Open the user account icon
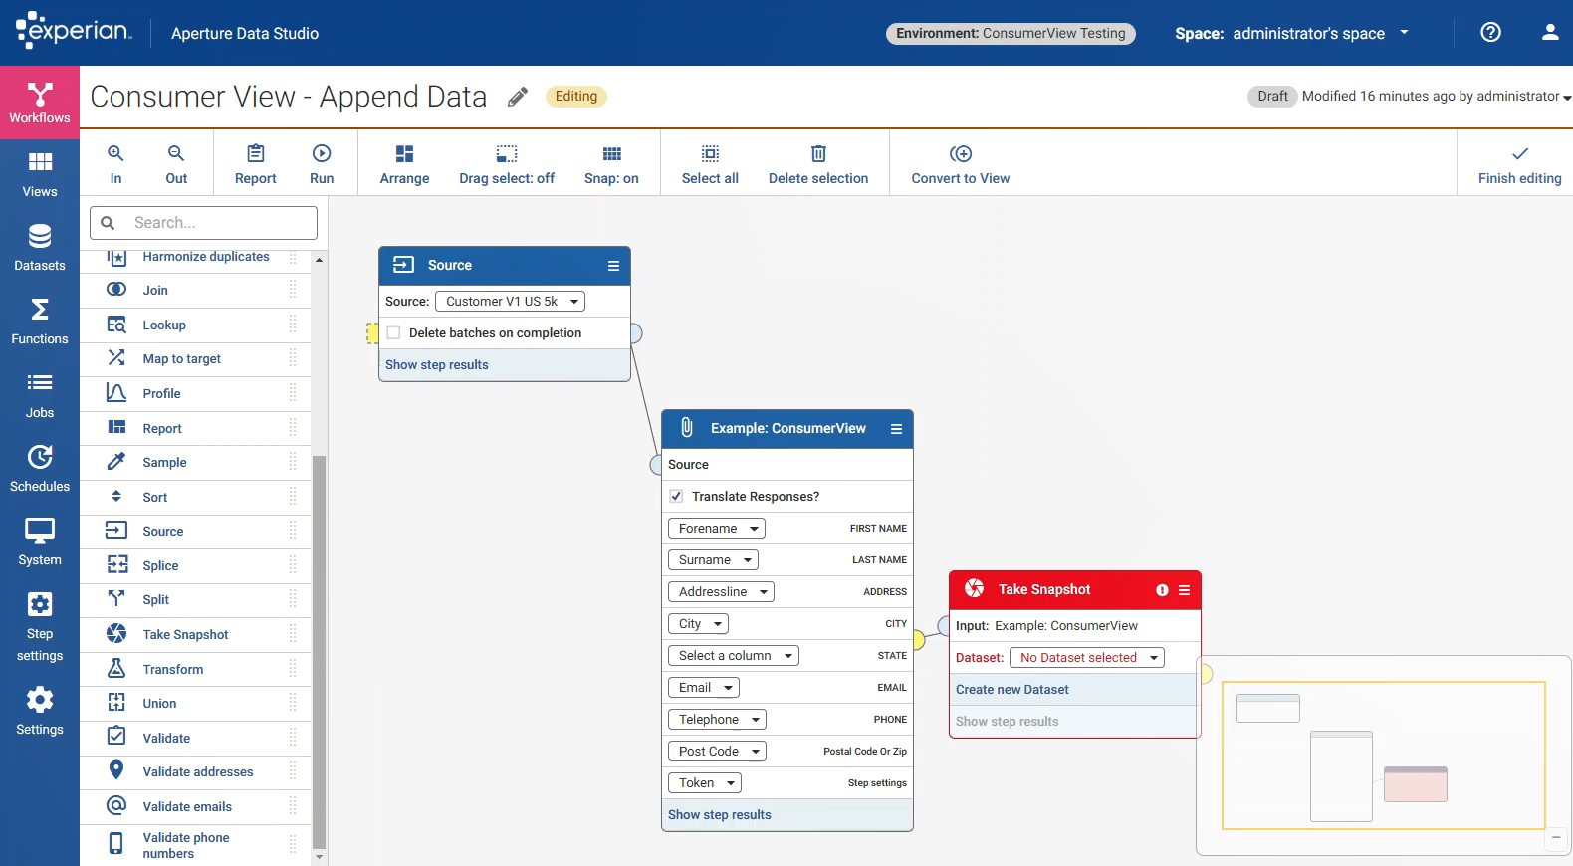 pos(1550,32)
